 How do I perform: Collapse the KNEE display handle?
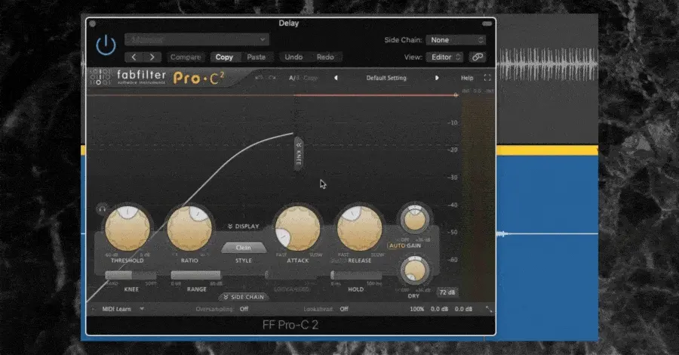coord(298,153)
